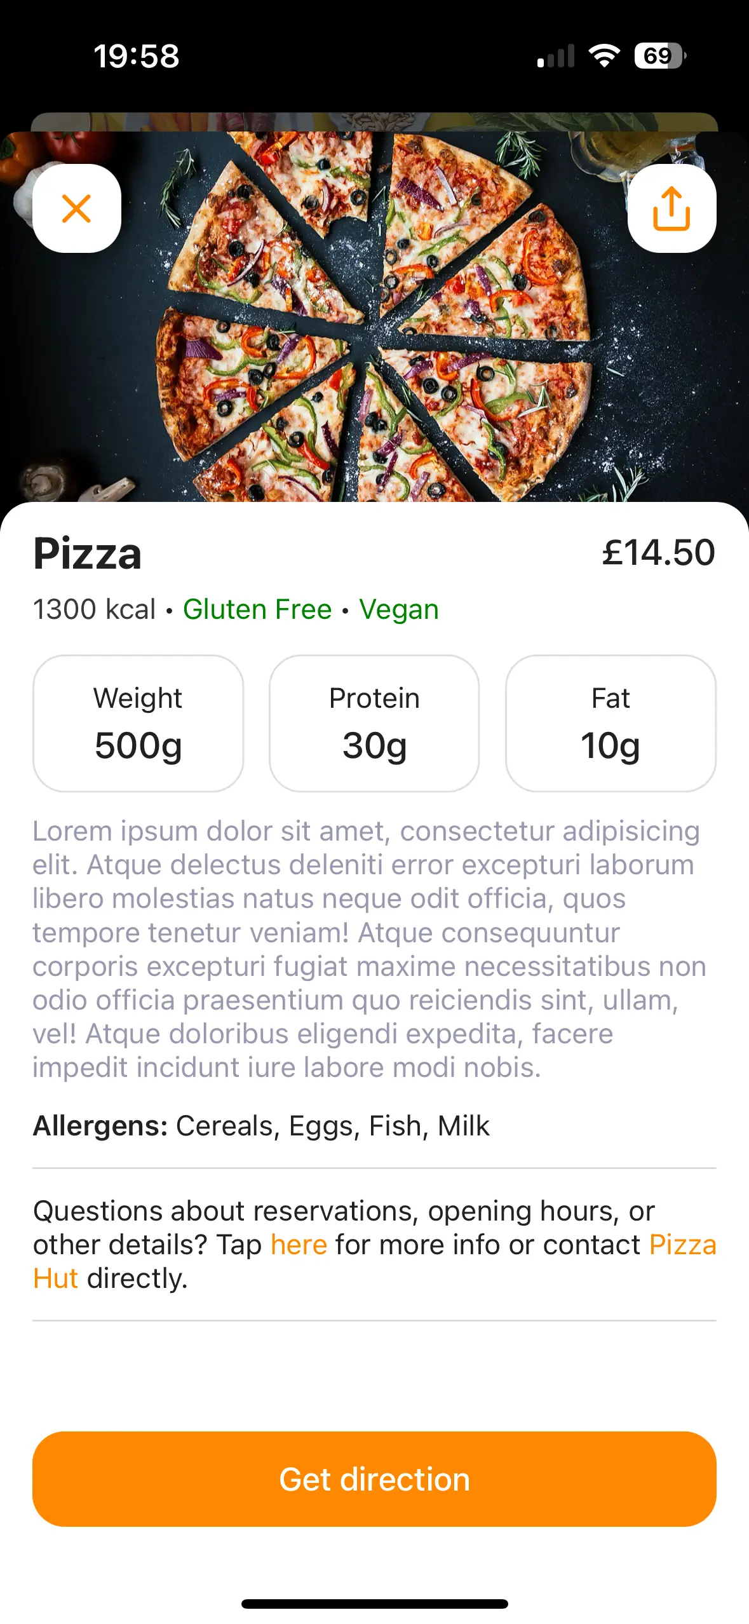Close the pizza detail sheet
This screenshot has height=1624, width=749.
pos(76,208)
